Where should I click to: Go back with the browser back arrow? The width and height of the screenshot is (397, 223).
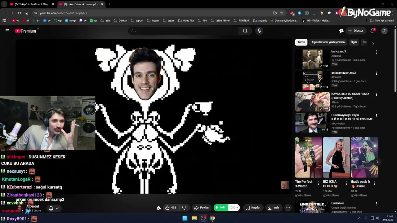pyautogui.click(x=4, y=13)
